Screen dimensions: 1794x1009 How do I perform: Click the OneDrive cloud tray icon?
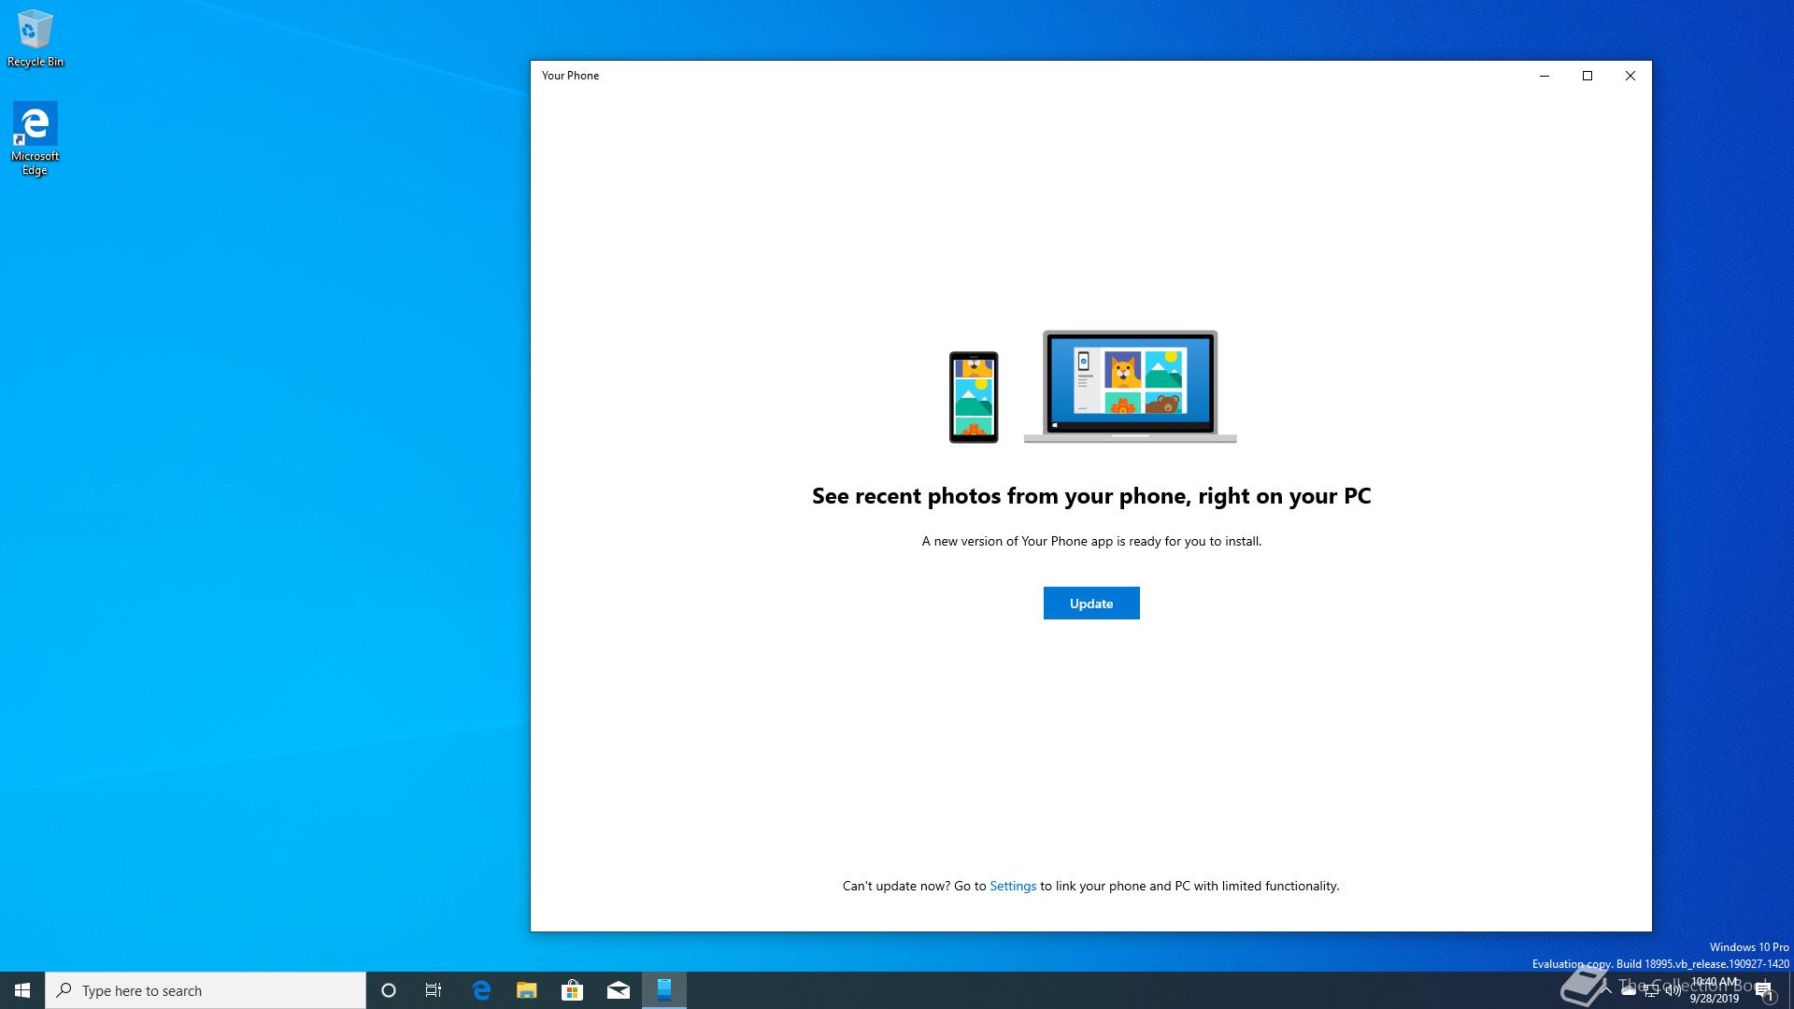tap(1629, 991)
